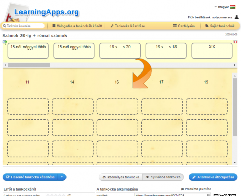This screenshot has width=241, height=196.
Task: Click the Probléma jelentése flag icon
Action: (182, 189)
